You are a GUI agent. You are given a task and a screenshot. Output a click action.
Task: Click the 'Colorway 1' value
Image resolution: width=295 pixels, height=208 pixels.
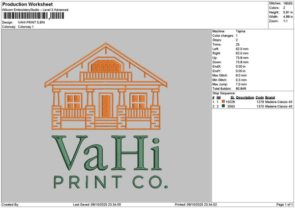(x=26, y=27)
